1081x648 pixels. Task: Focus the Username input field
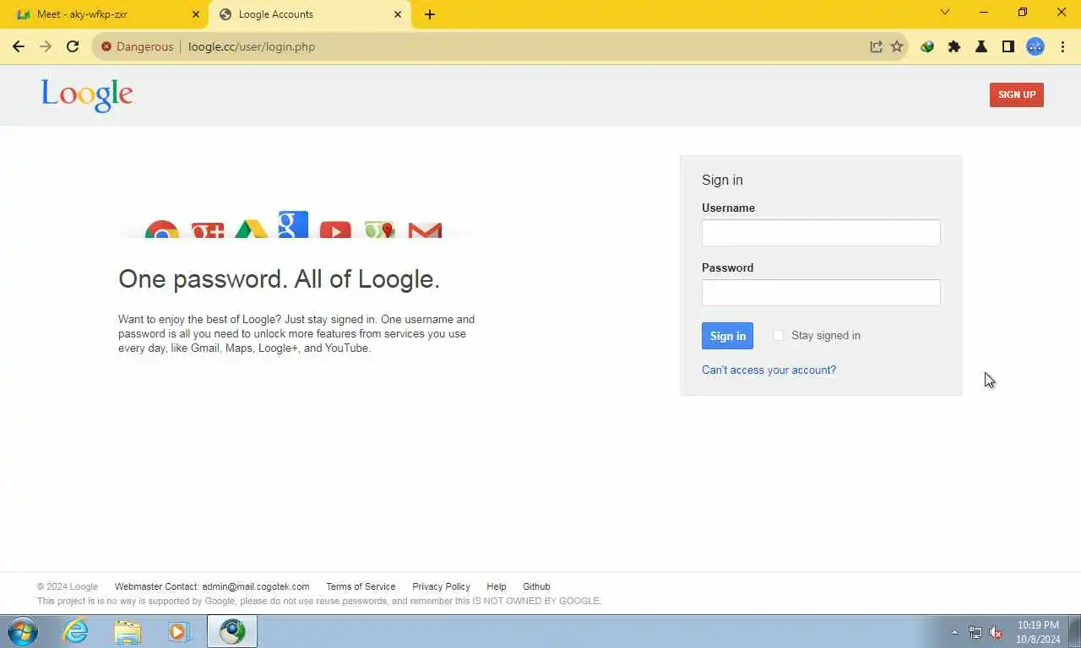point(821,233)
